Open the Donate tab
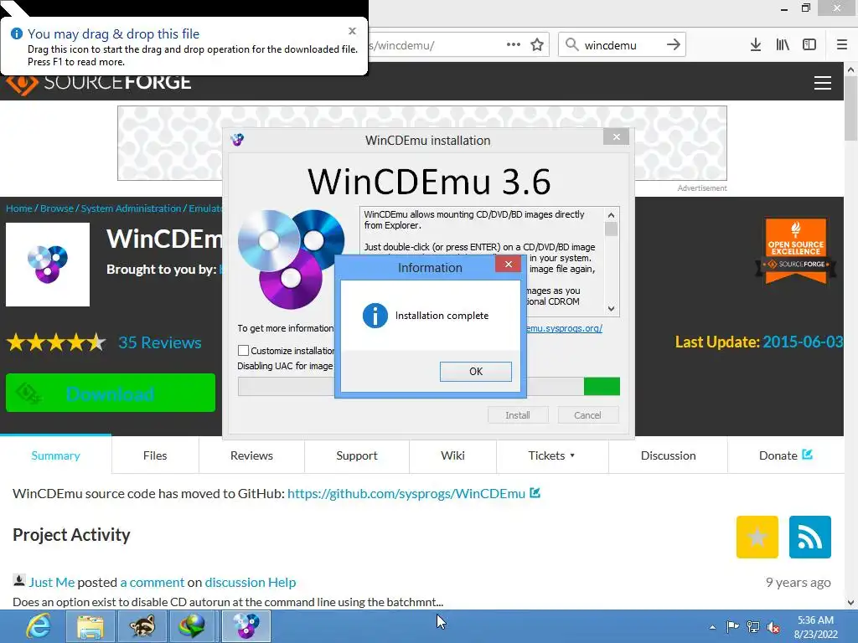858x643 pixels. [x=786, y=455]
